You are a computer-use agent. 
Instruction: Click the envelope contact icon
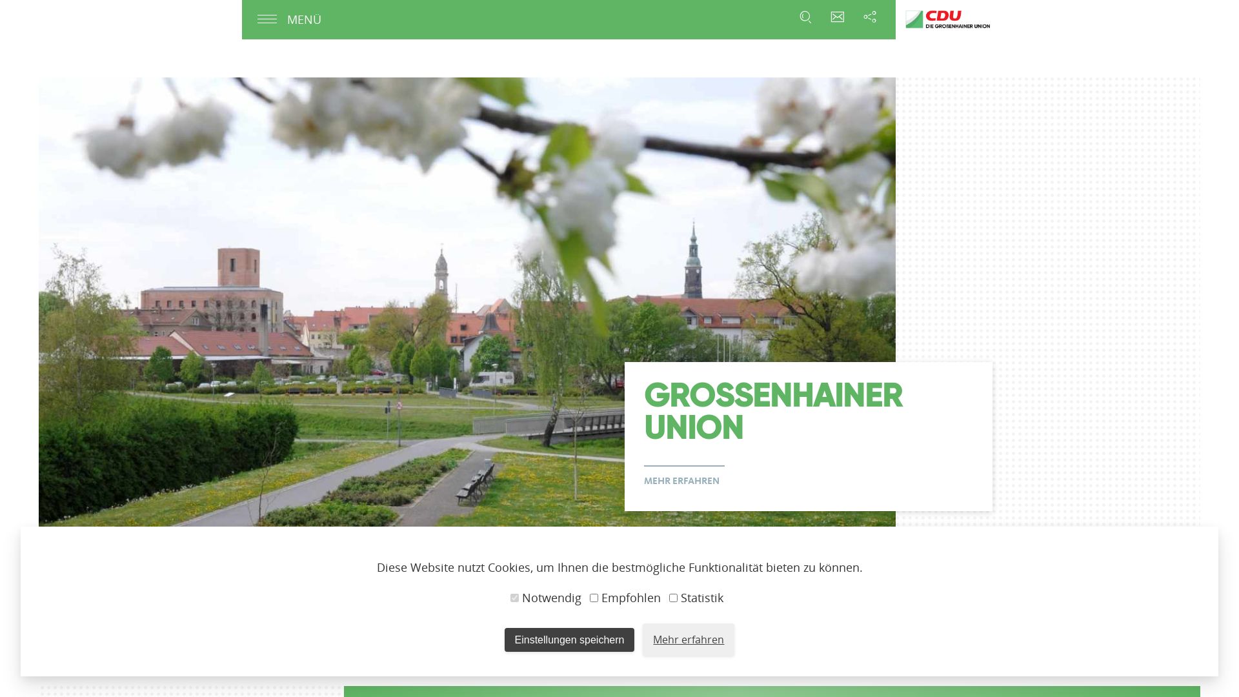pyautogui.click(x=838, y=17)
